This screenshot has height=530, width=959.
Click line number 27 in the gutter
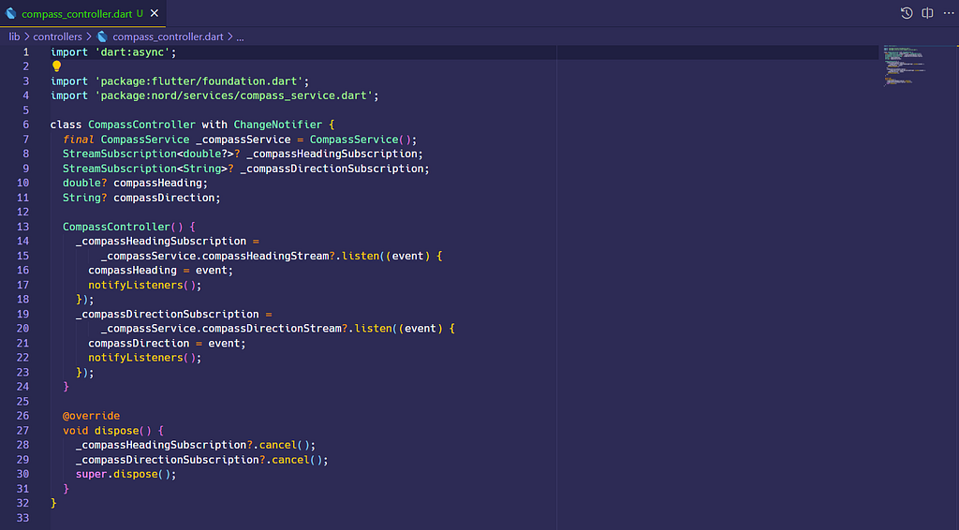22,431
